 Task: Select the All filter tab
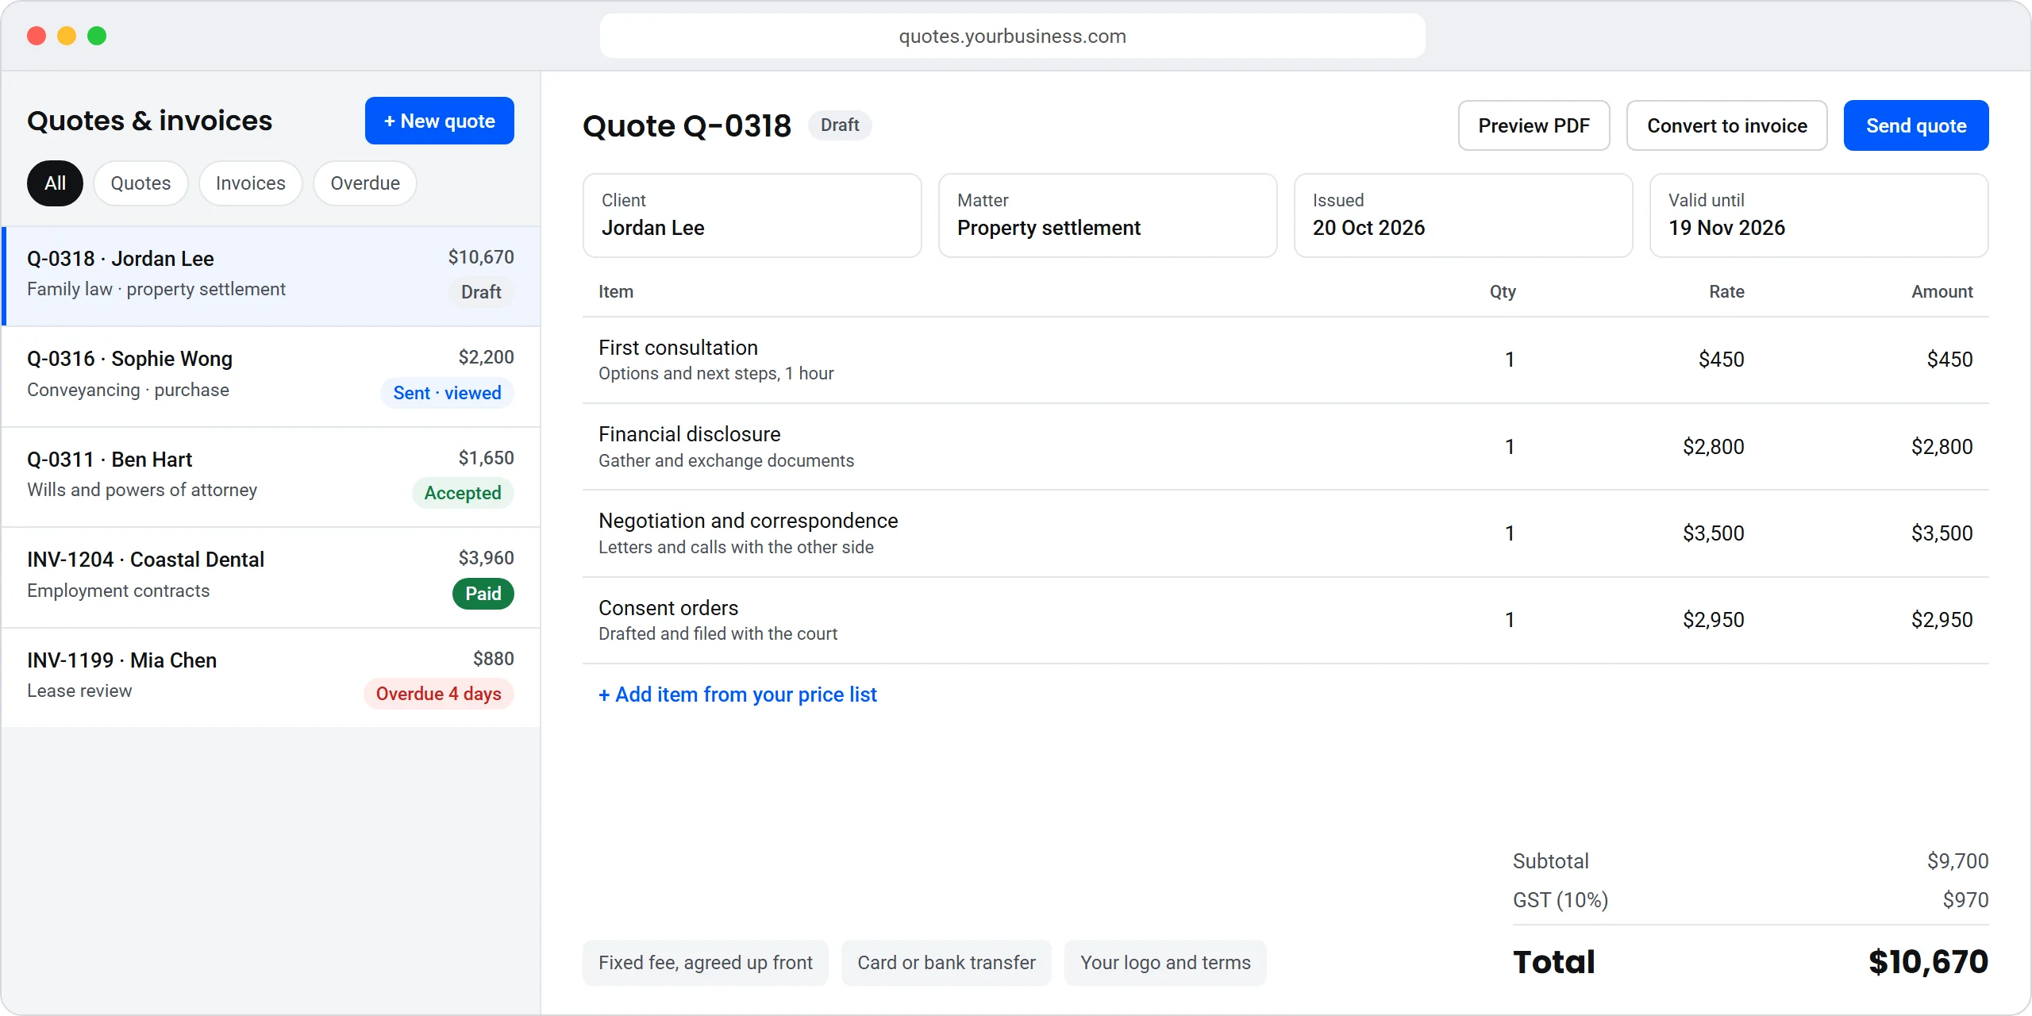55,183
